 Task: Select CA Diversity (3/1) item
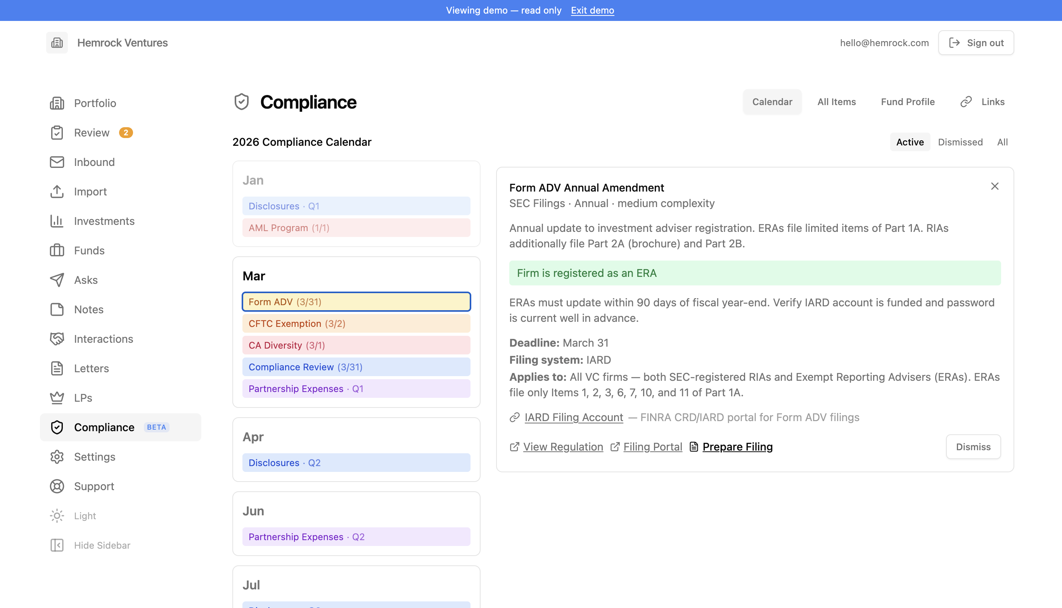point(356,345)
